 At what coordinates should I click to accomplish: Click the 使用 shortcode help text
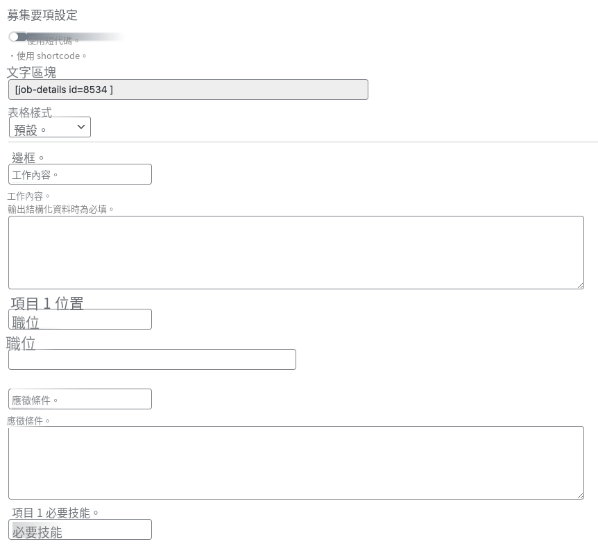48,56
